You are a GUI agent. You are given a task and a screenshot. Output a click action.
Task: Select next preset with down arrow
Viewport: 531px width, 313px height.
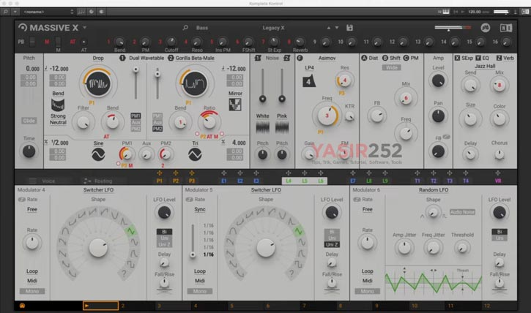pos(337,28)
